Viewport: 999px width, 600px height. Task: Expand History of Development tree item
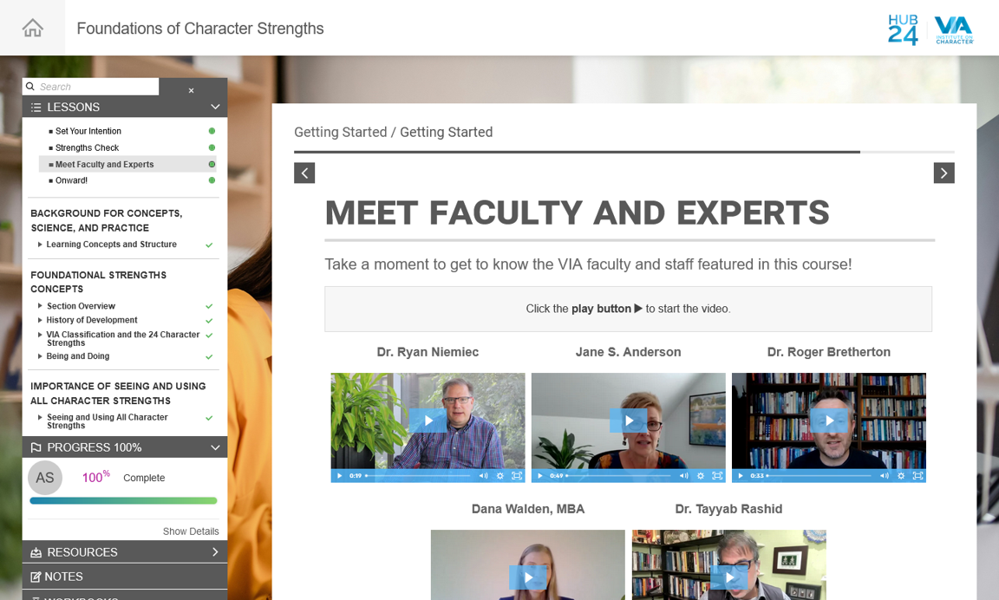[x=40, y=320]
